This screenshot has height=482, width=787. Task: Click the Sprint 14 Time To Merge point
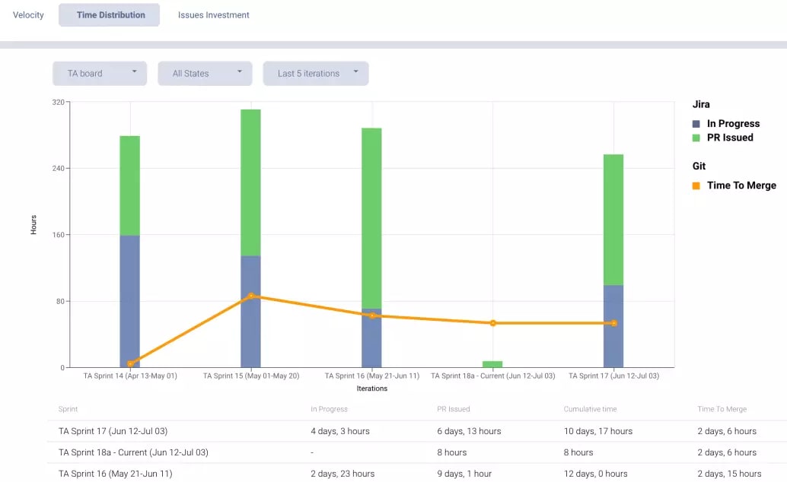[130, 363]
